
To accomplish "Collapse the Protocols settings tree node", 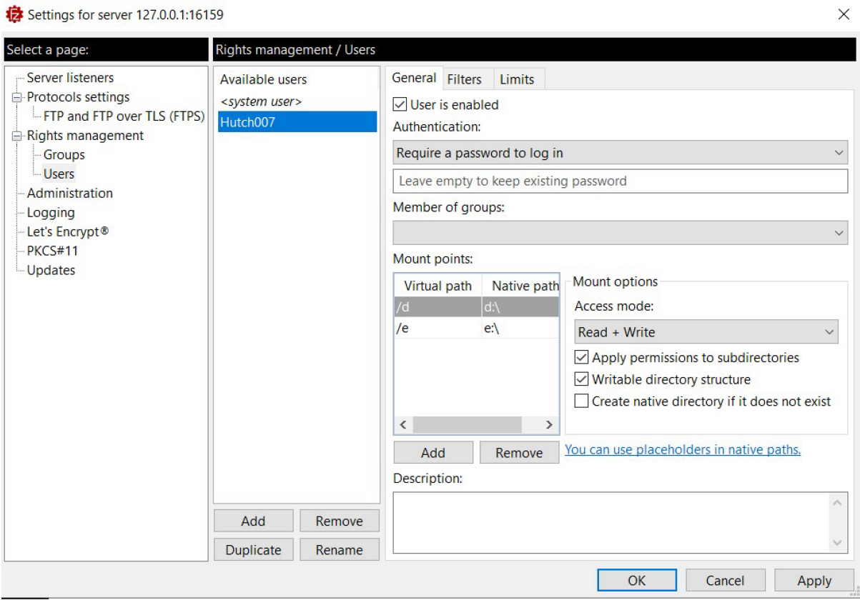I will tap(16, 98).
